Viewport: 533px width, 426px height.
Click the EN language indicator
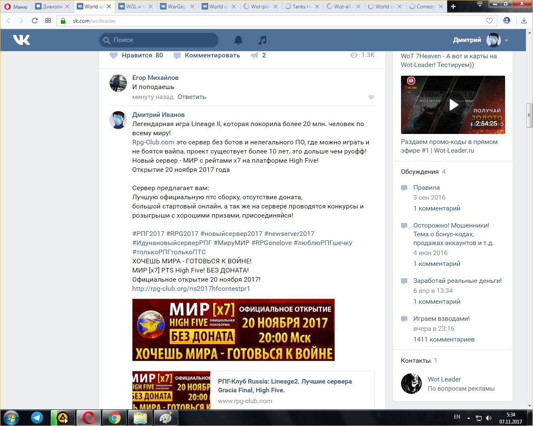pyautogui.click(x=457, y=417)
